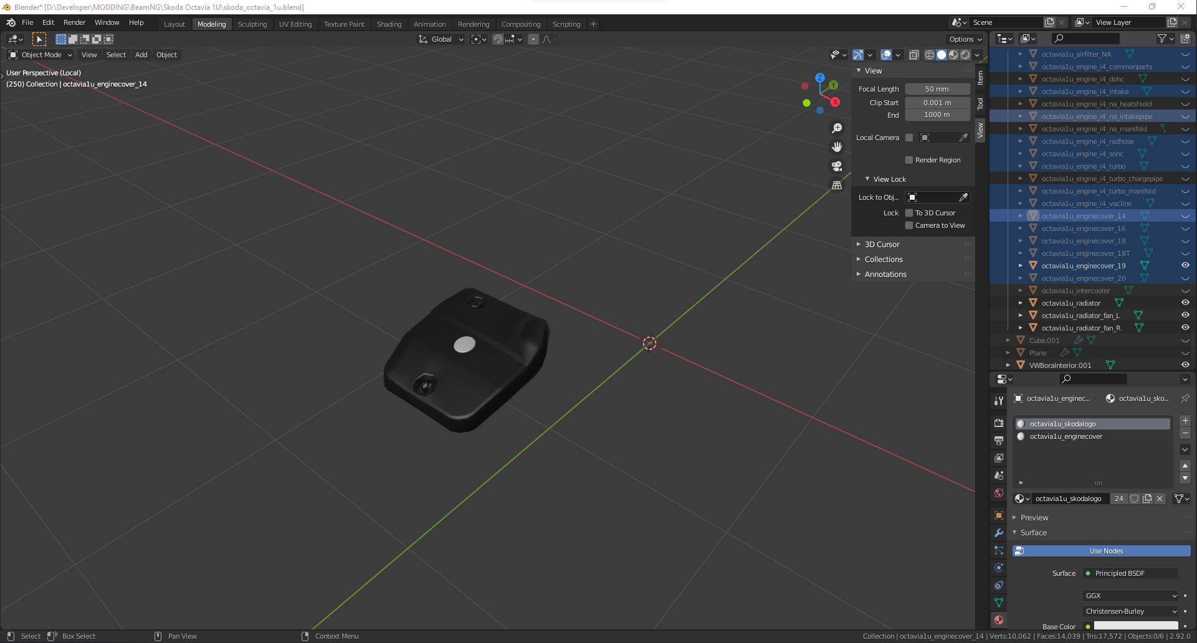Viewport: 1197px width, 643px height.
Task: Hide octavia1u_radiator with its eye icon
Action: [1185, 303]
